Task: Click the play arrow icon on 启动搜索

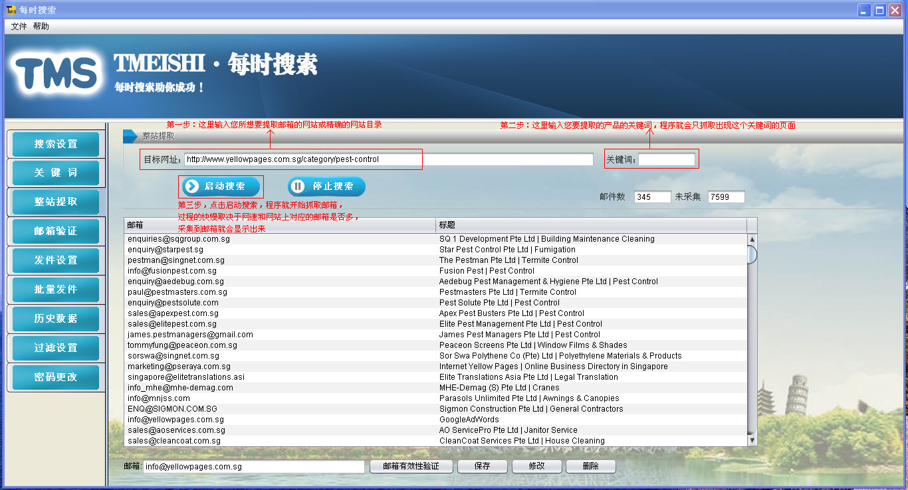Action: (x=192, y=187)
